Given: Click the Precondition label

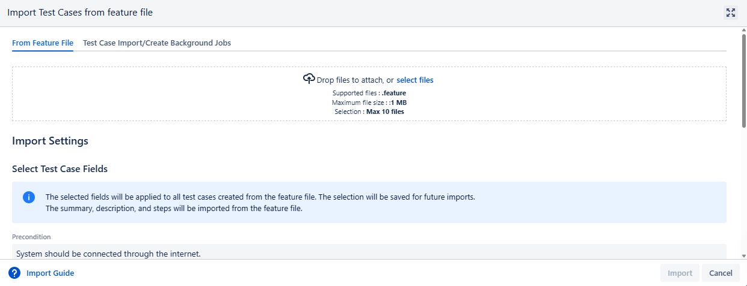Looking at the screenshot, I should [31, 237].
